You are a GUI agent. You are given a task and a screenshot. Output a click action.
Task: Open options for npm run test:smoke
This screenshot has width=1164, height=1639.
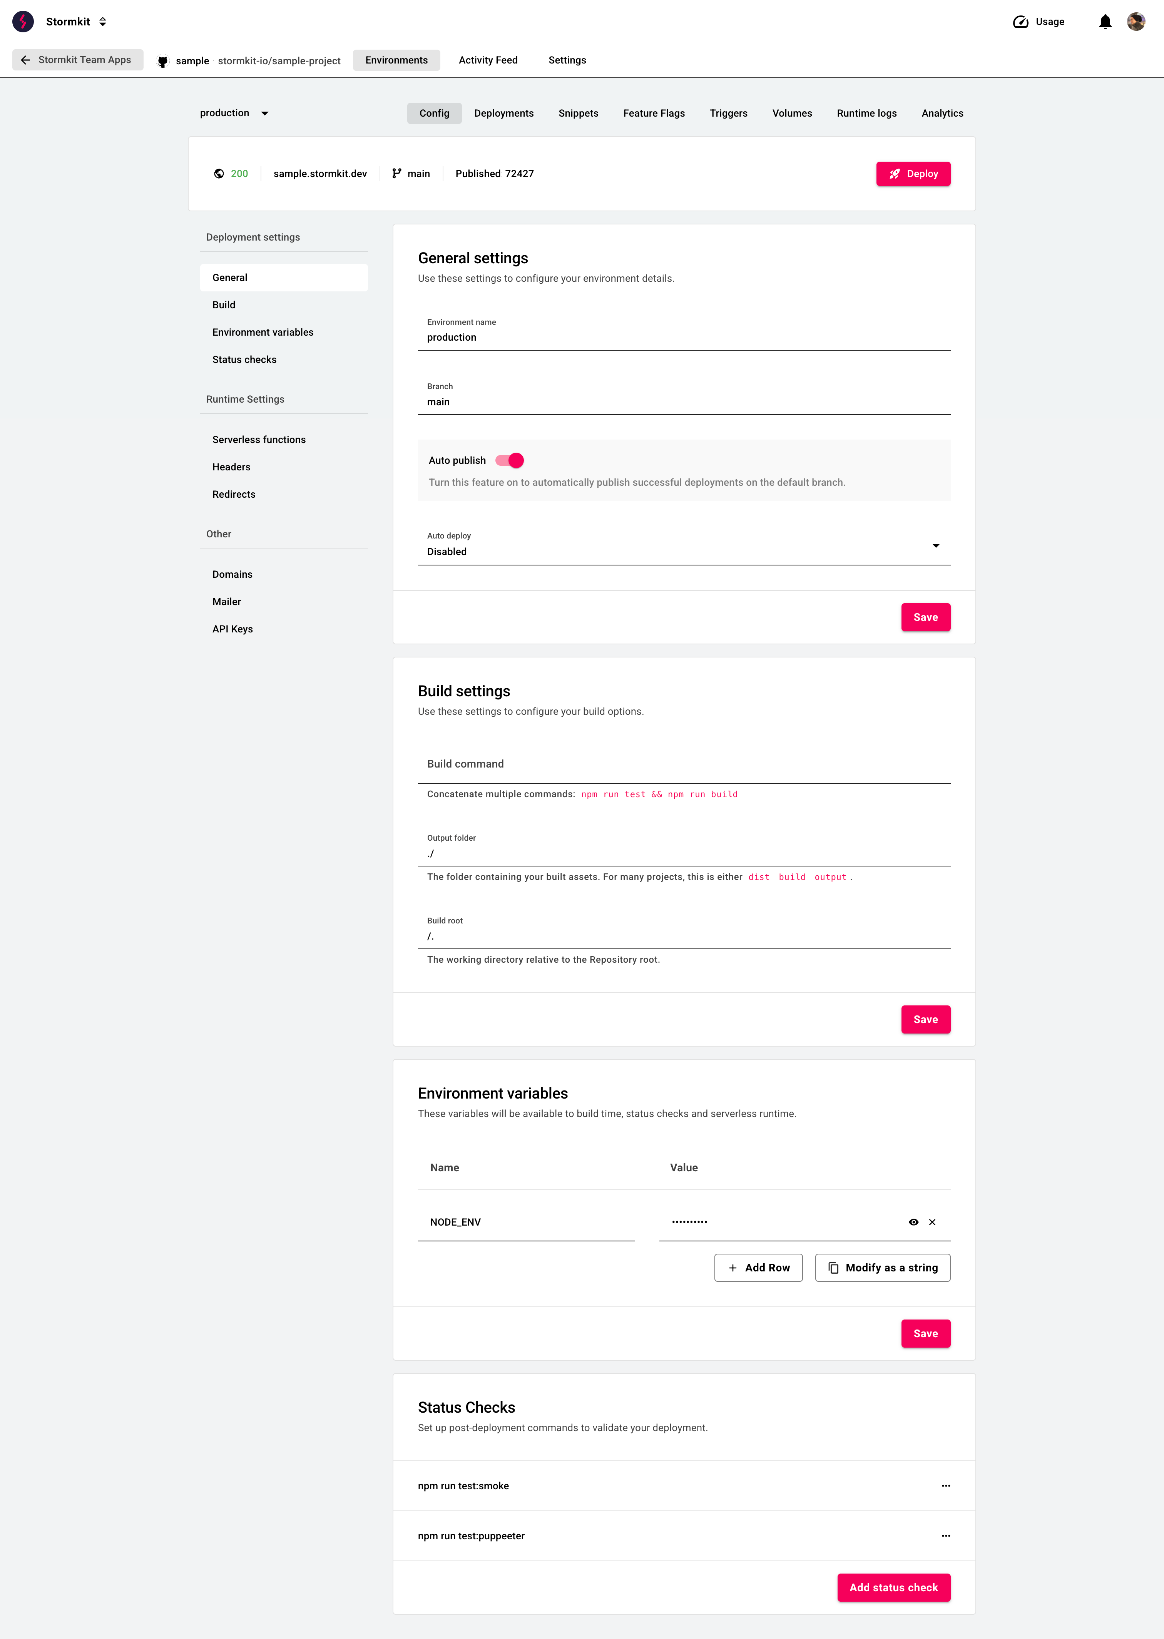[946, 1486]
